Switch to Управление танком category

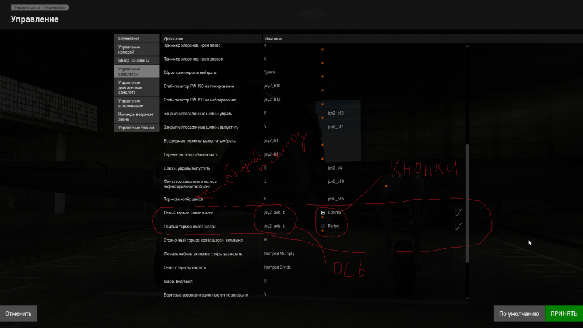[136, 128]
